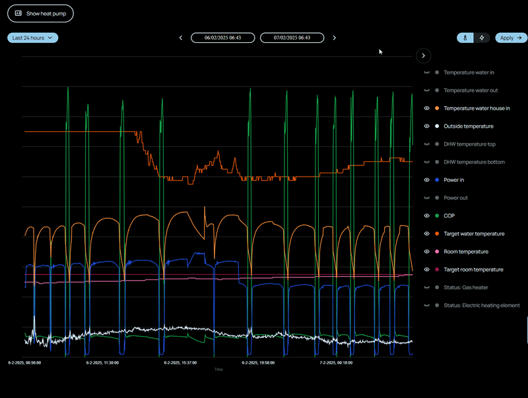
Task: Click the Target water temperature color dot
Action: (x=437, y=234)
